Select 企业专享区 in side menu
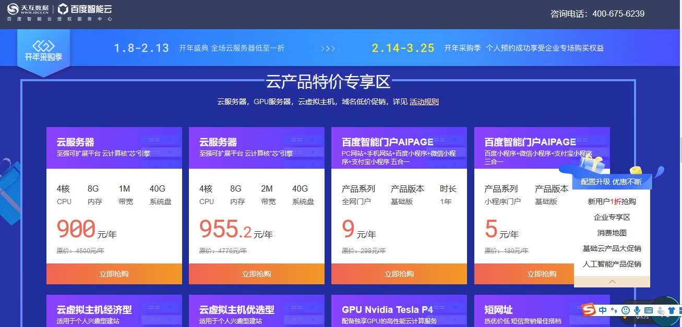This screenshot has width=682, height=327. 612,217
